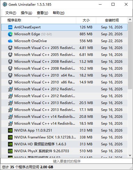The height and width of the screenshot is (170, 133).
Task: Open the 操作(A) menu
Action: point(27,13)
